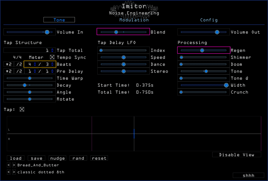
Task: Click the Pre Delay numerator stepper arrows
Action: (35, 71)
